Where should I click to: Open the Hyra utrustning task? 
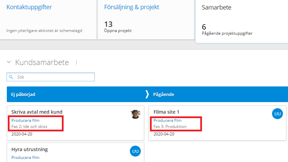[x=30, y=149]
